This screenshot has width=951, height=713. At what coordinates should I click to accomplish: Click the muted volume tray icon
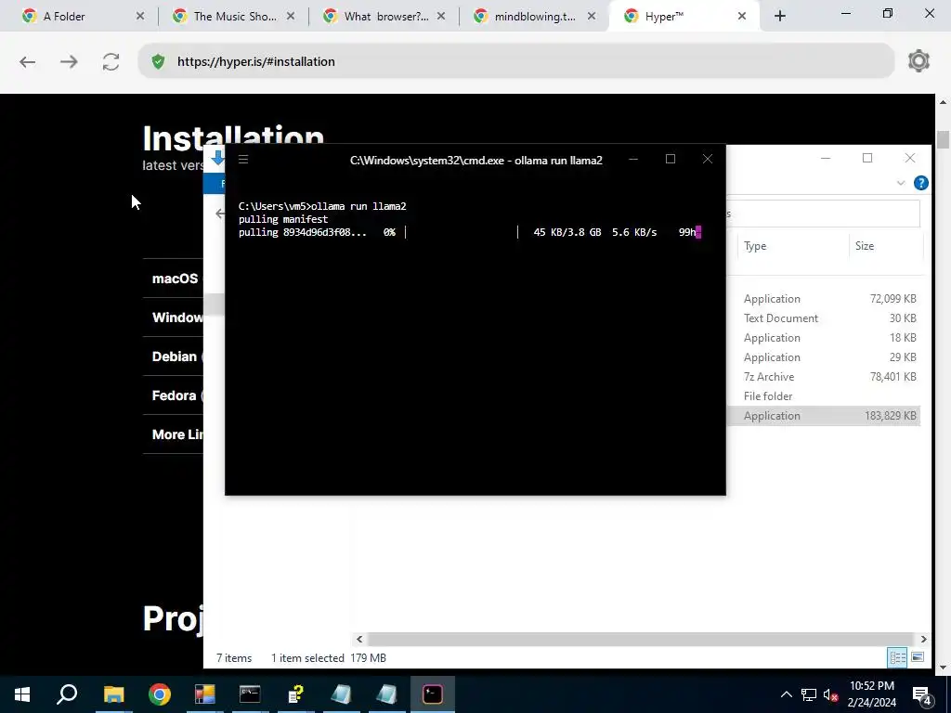(831, 694)
